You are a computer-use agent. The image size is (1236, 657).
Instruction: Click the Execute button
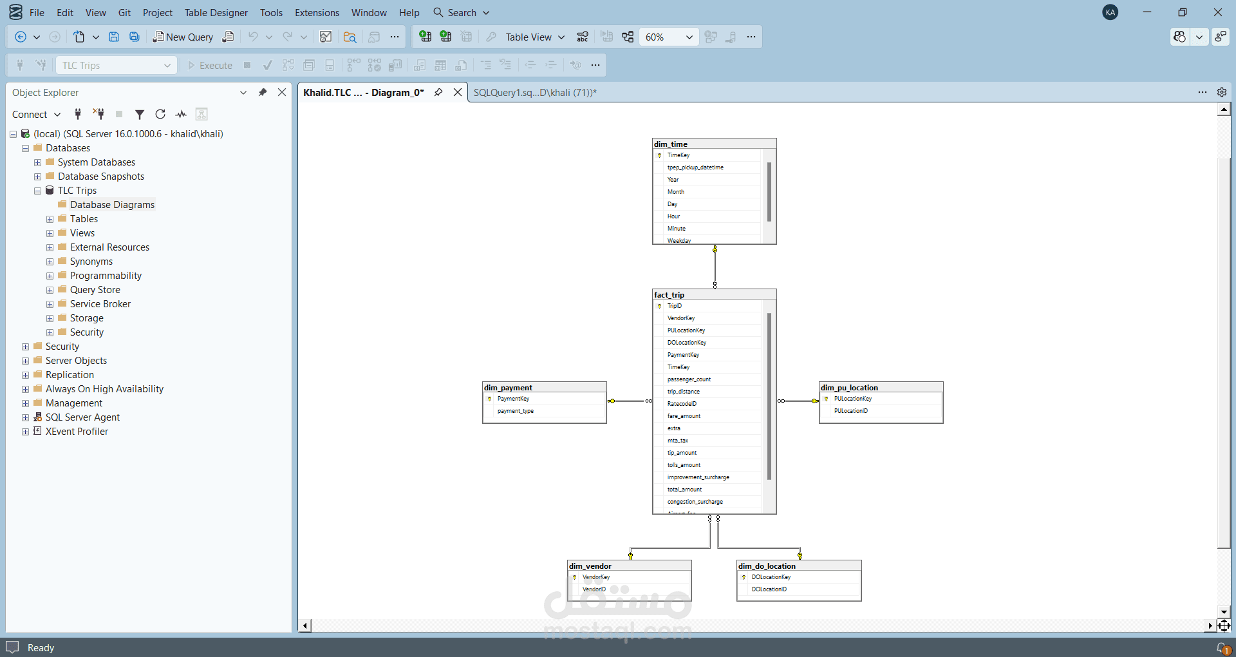click(209, 65)
